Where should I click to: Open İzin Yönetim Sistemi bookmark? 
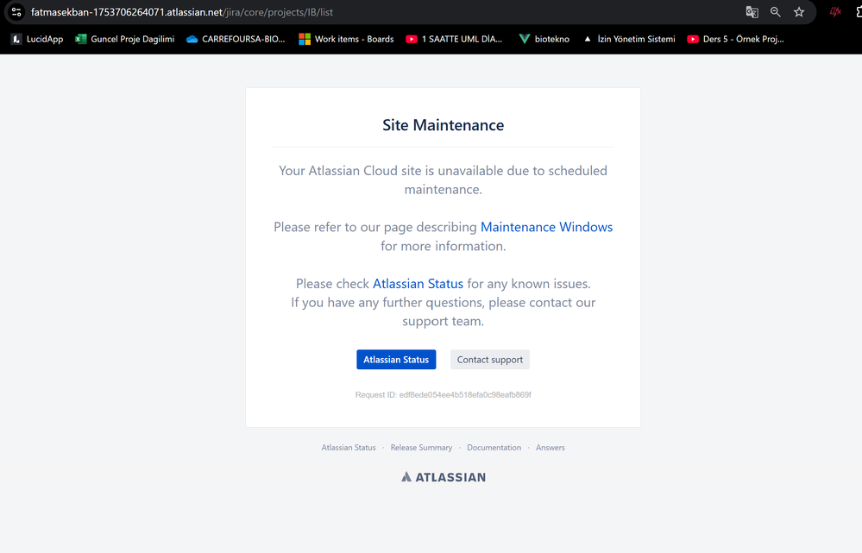tap(629, 39)
